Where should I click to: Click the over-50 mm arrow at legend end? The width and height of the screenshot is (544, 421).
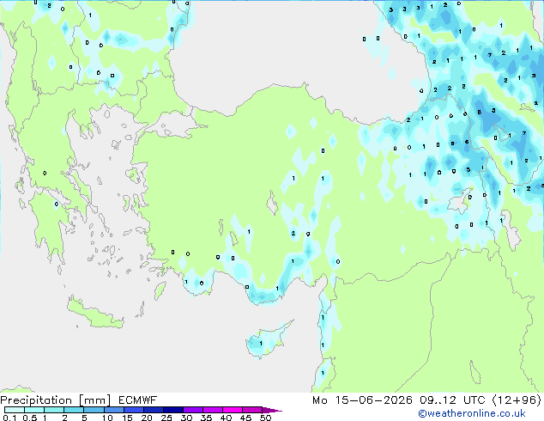[x=271, y=410]
